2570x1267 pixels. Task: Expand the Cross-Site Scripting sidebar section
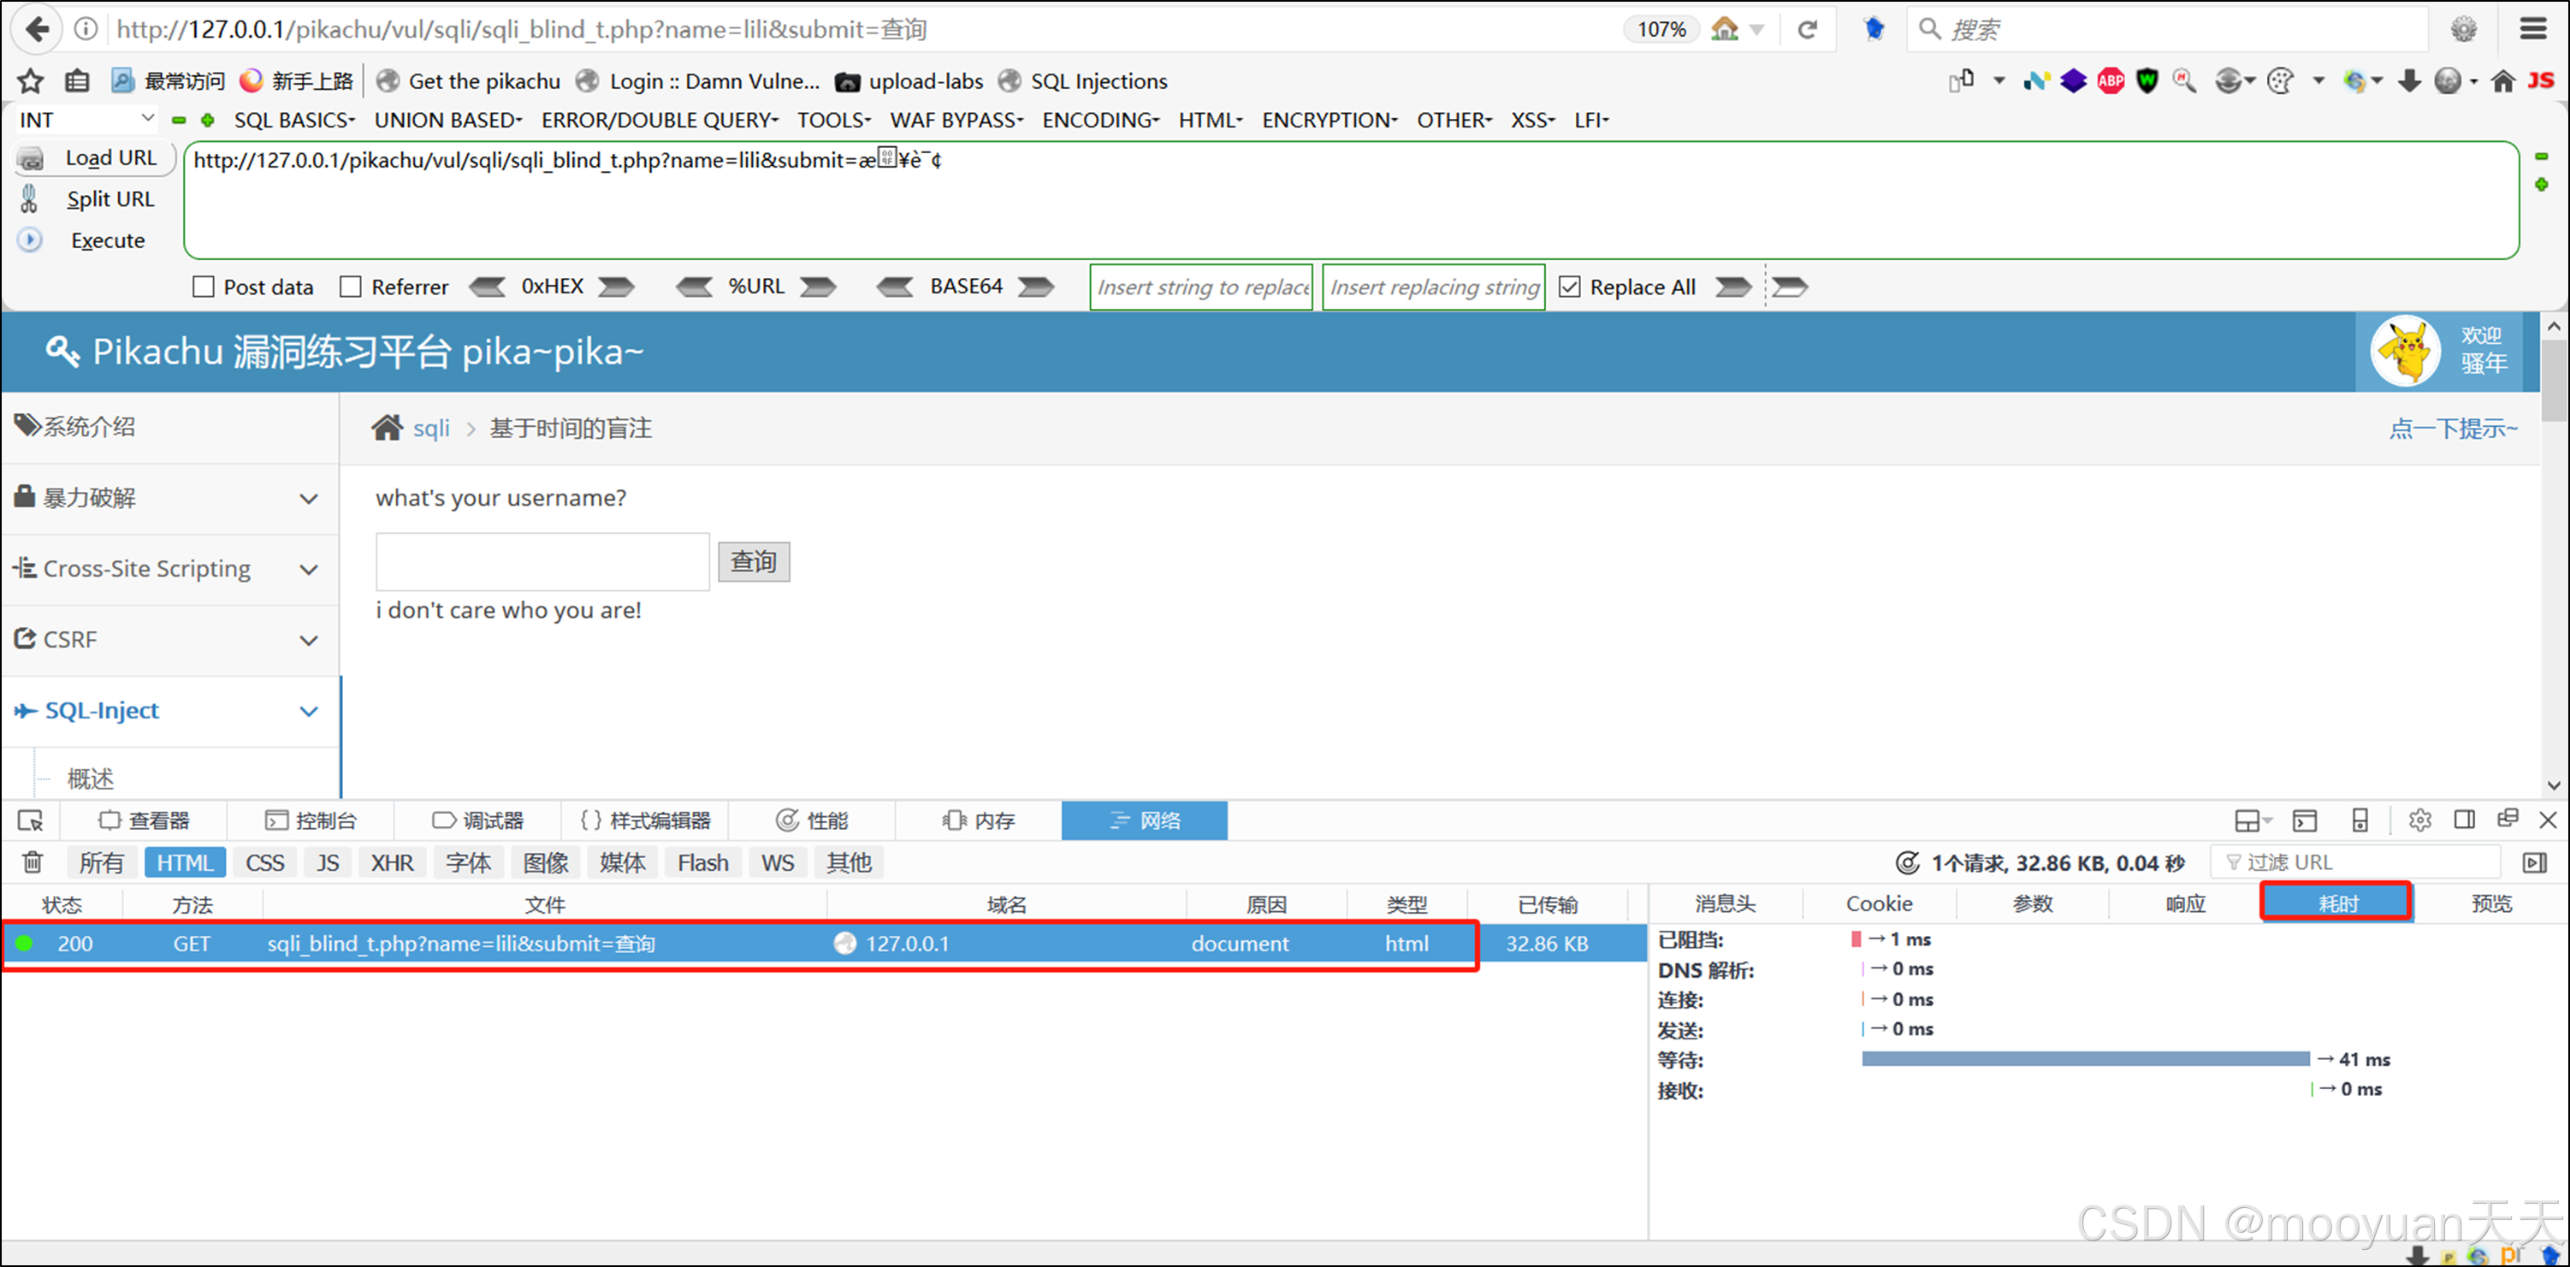[169, 569]
